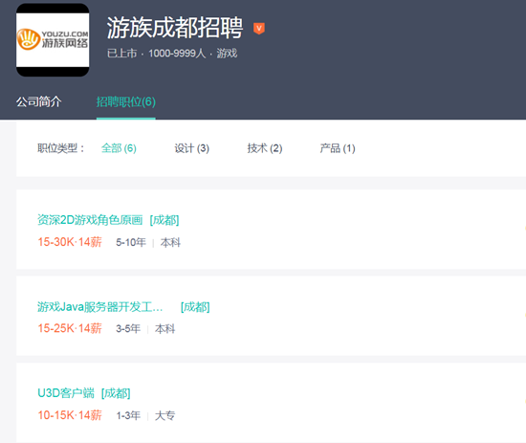
Task: Open 游戏Java服务器开发工... job posting
Action: 100,307
